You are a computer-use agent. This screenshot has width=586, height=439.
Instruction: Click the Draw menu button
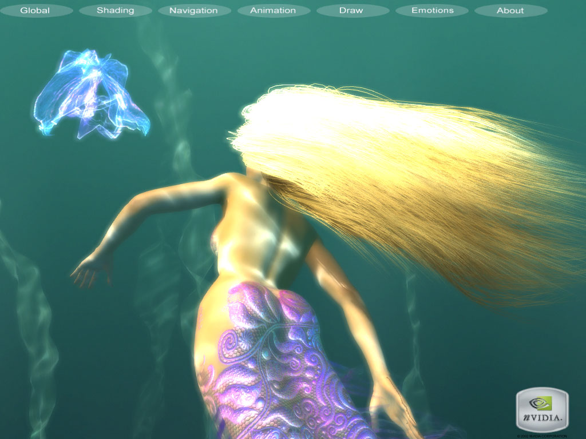click(351, 10)
